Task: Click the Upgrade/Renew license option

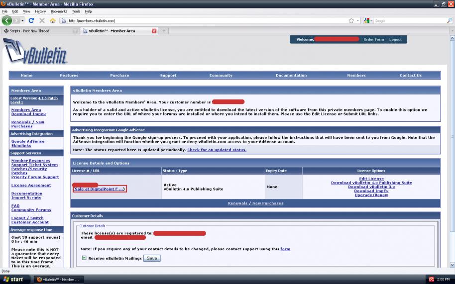Action: (x=371, y=195)
